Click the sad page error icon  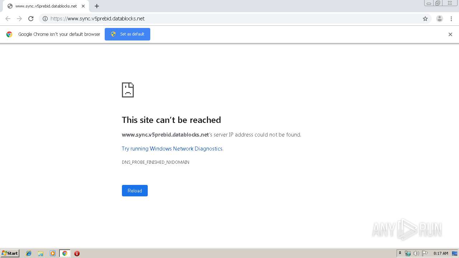coord(128,90)
